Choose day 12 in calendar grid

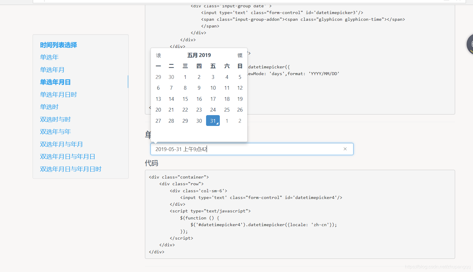(x=240, y=88)
